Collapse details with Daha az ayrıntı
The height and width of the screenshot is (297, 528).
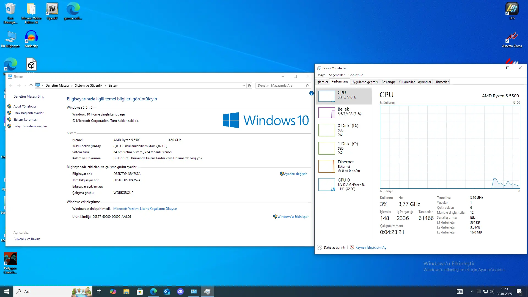(x=331, y=248)
